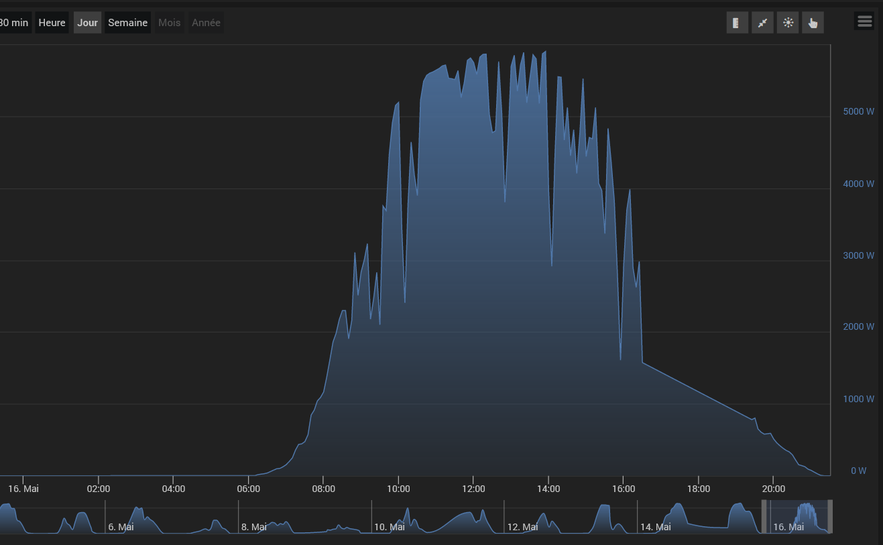Screen dimensions: 883x545
Task: Click the 8. Mai navigator label
Action: tap(254, 527)
